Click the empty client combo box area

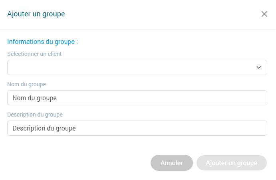tap(120, 67)
